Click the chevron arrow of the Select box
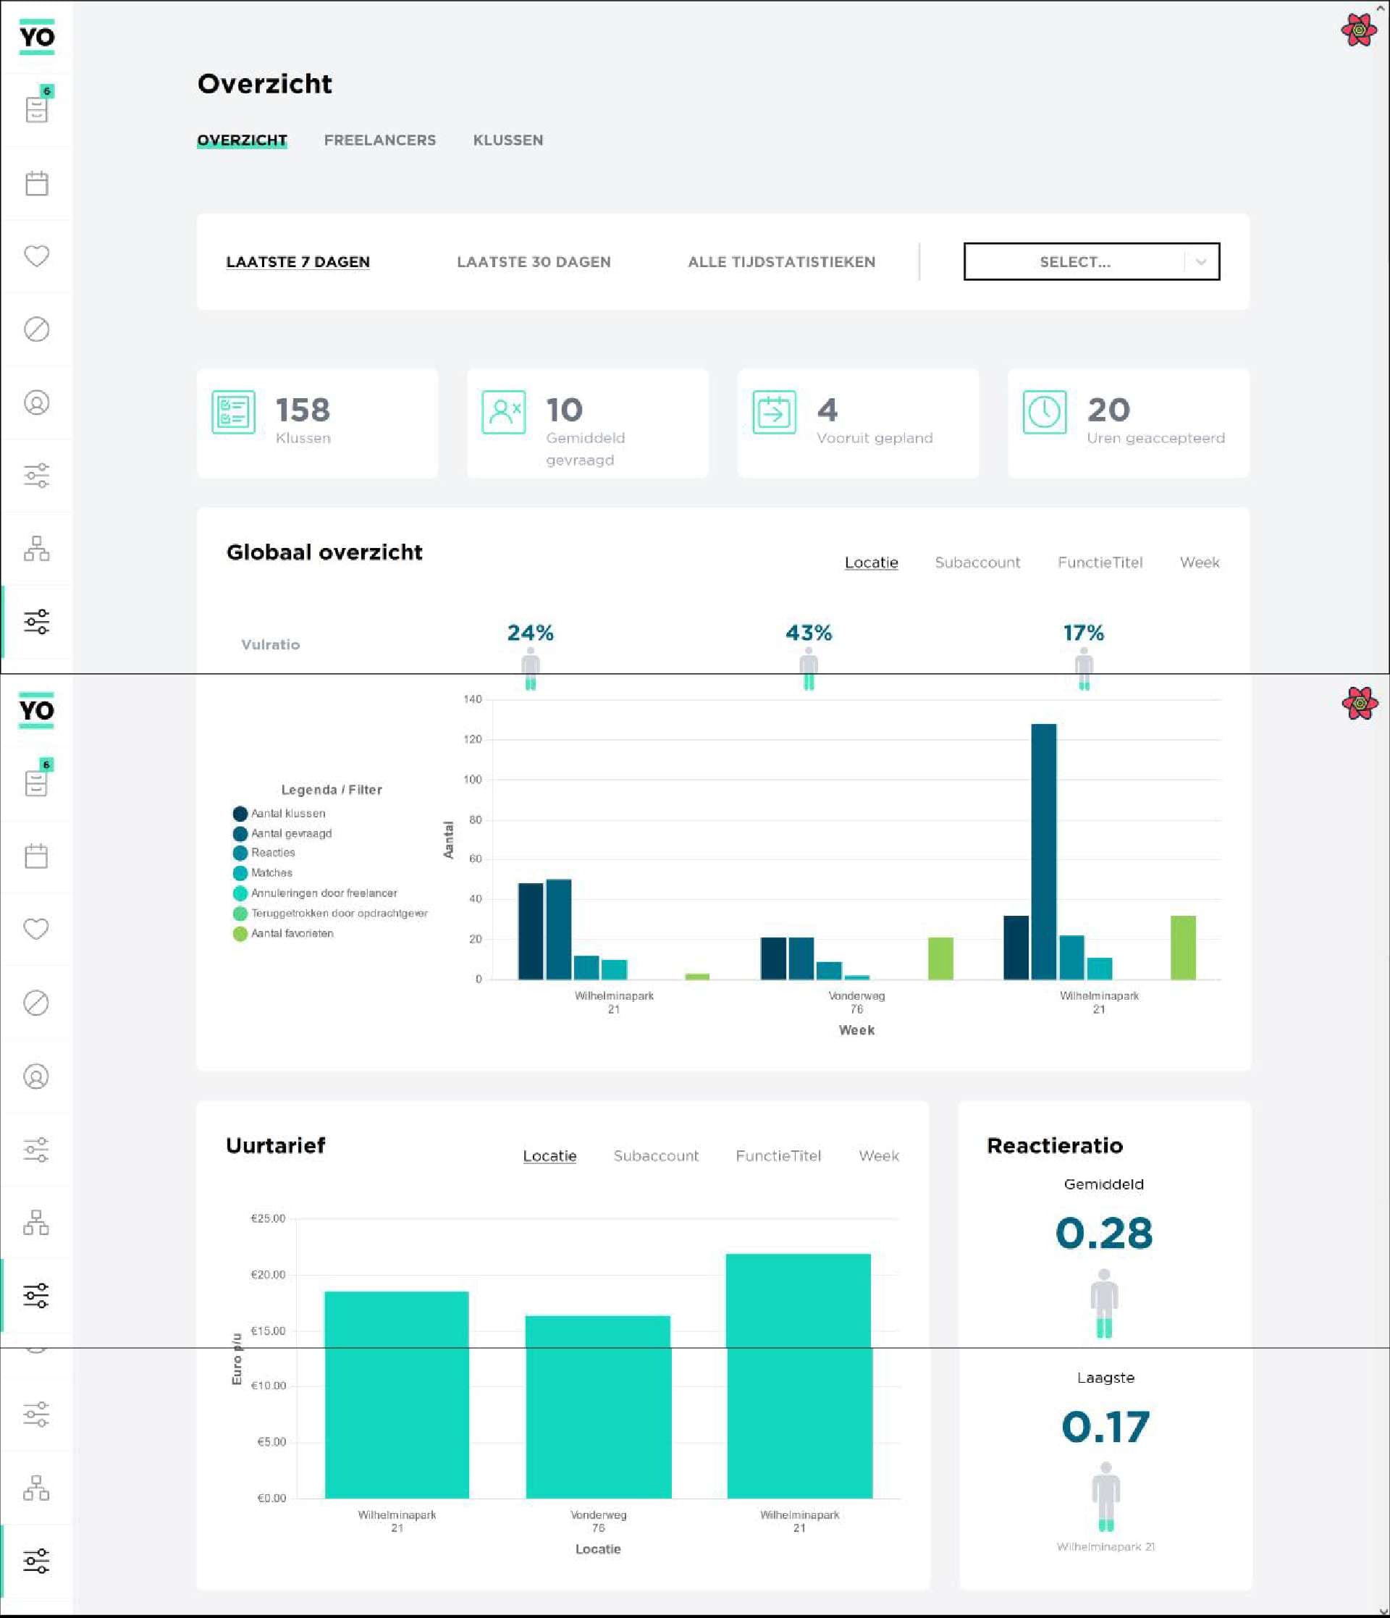 [x=1201, y=262]
